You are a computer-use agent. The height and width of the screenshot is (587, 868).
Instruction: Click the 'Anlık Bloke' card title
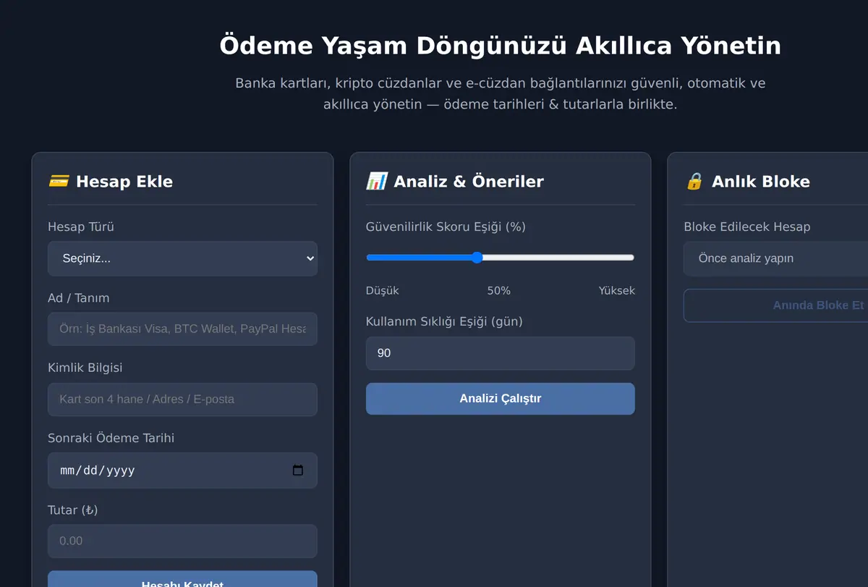point(761,181)
